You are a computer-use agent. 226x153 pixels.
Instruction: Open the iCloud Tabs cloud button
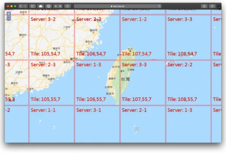click(x=41, y=6)
